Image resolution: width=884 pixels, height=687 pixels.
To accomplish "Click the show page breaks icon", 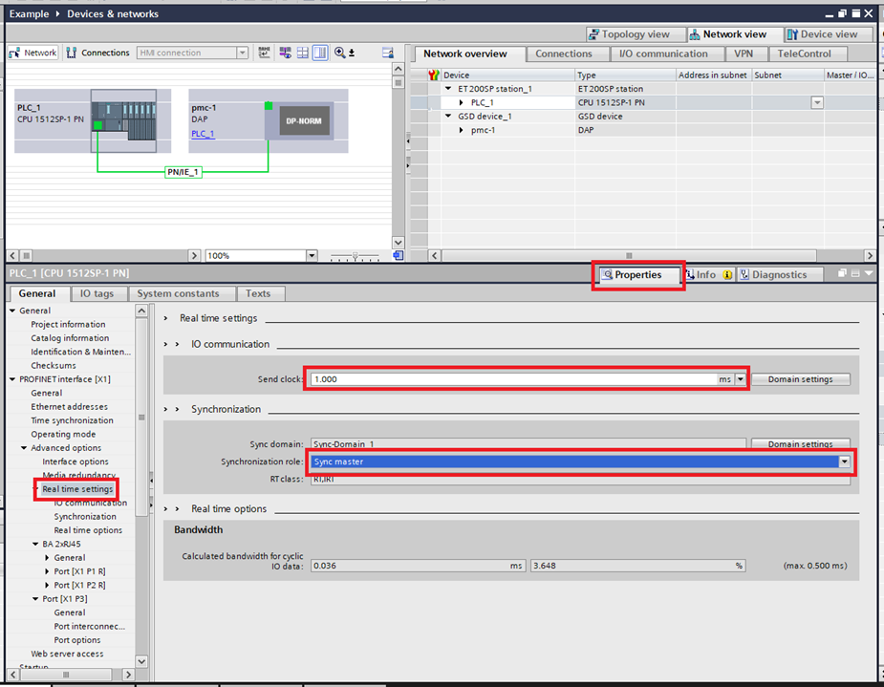I will (264, 54).
